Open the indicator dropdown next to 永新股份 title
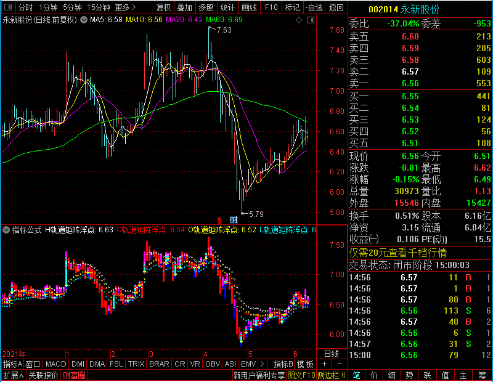 [x=84, y=20]
